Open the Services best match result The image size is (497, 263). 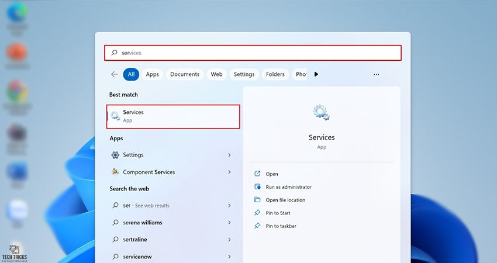point(173,117)
